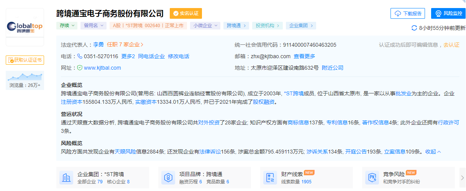466x191 pixels.
Task: Click the 浏览量 26万+ trend chart
Action: click(25, 80)
